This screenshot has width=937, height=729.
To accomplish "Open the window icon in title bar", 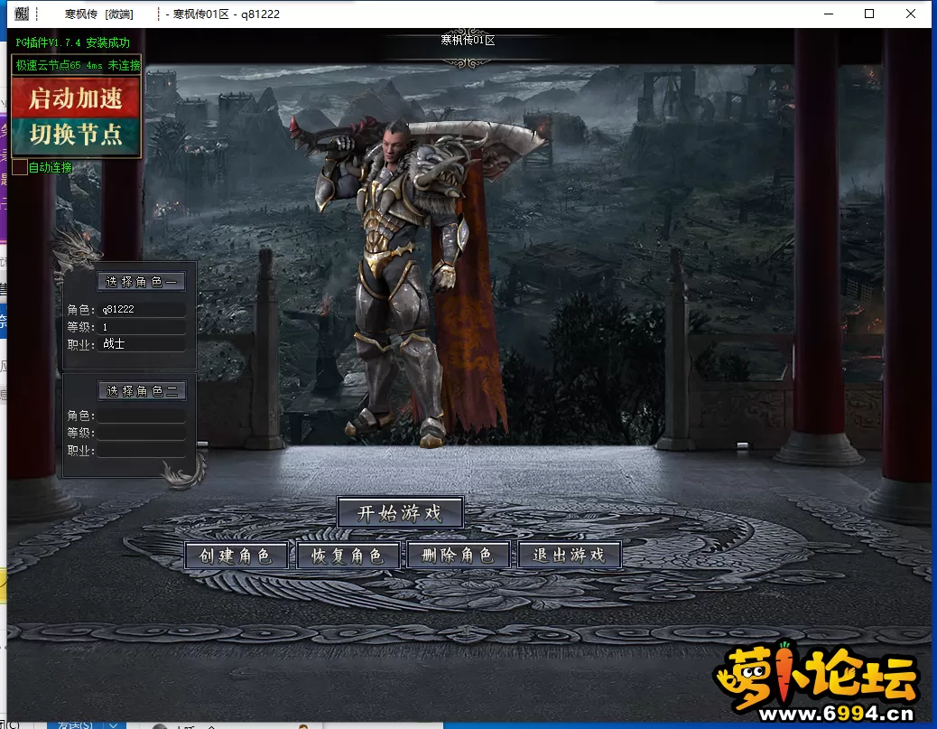I will pos(22,14).
